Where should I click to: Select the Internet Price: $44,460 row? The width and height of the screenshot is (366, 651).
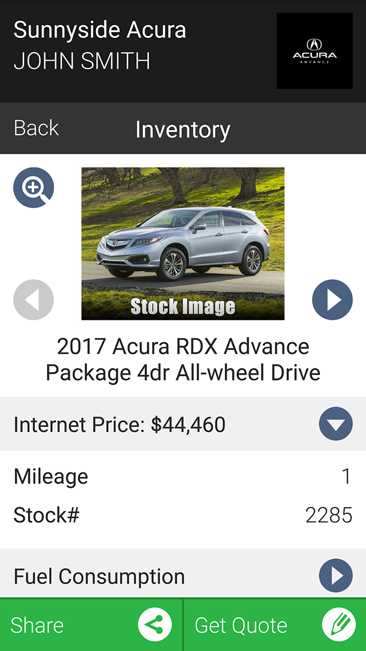pos(183,424)
